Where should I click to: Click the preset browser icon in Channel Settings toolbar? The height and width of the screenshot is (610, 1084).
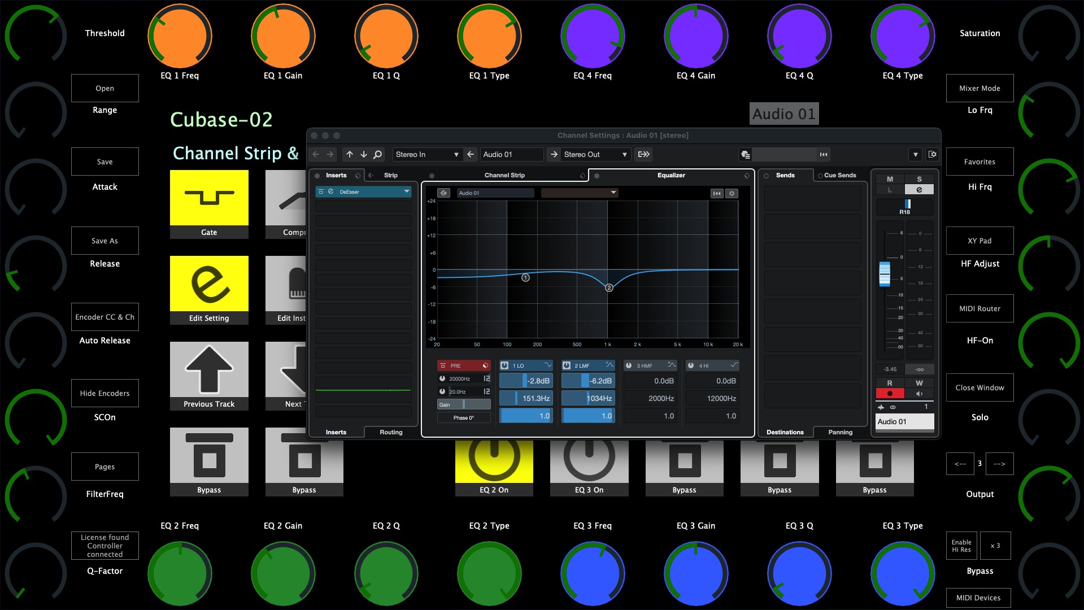tap(746, 154)
